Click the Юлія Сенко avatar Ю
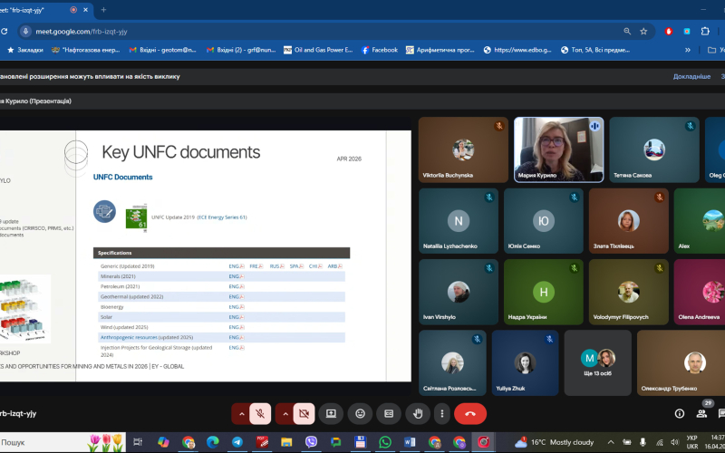 (x=543, y=221)
